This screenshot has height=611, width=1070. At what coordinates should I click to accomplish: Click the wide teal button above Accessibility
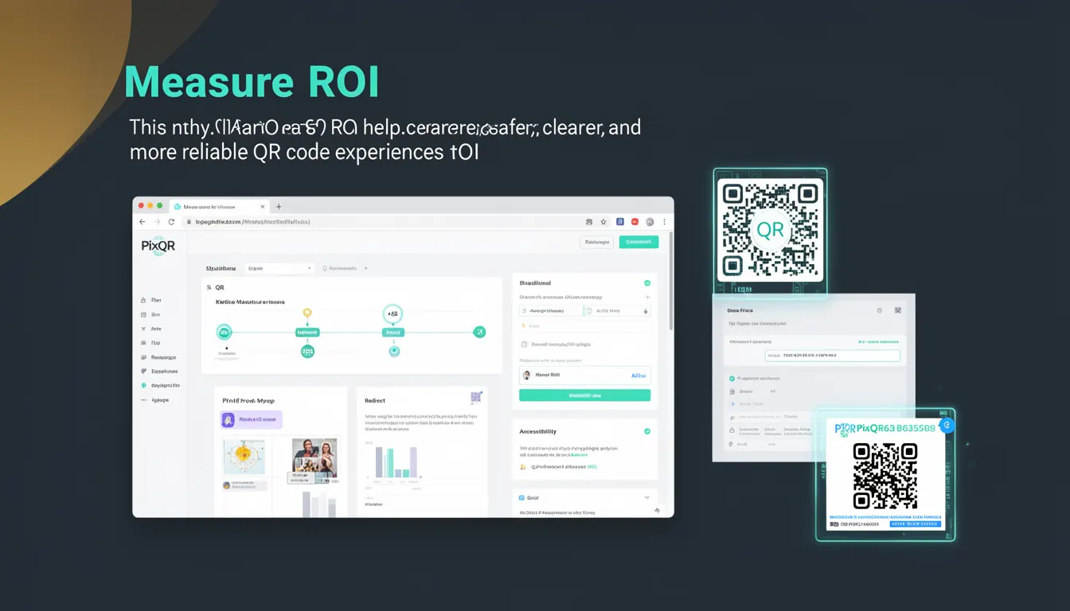(584, 395)
